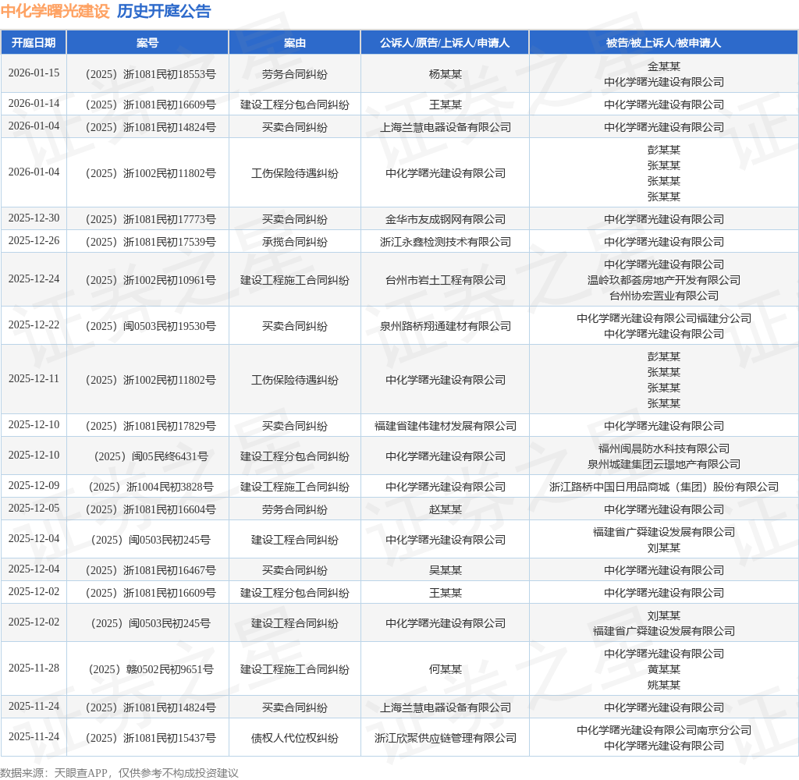Click case number 赣0502民初9651号
The width and height of the screenshot is (799, 780).
151,669
